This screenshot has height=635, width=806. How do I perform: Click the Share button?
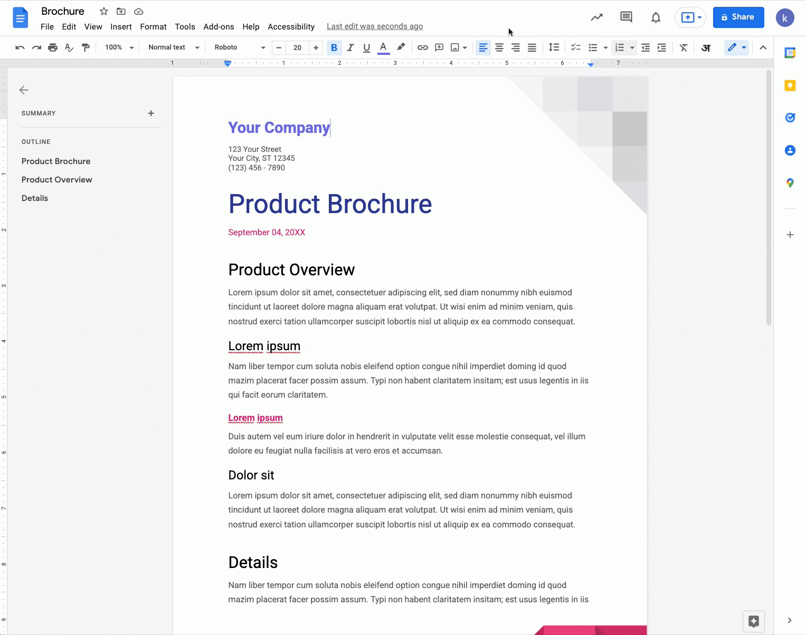(x=738, y=17)
